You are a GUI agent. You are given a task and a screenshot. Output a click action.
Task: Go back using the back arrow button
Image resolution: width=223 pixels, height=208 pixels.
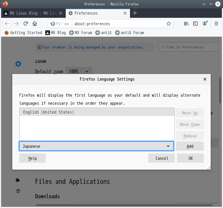pos(7,24)
